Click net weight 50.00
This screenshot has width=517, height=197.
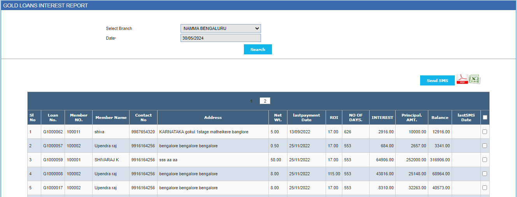tap(276, 160)
